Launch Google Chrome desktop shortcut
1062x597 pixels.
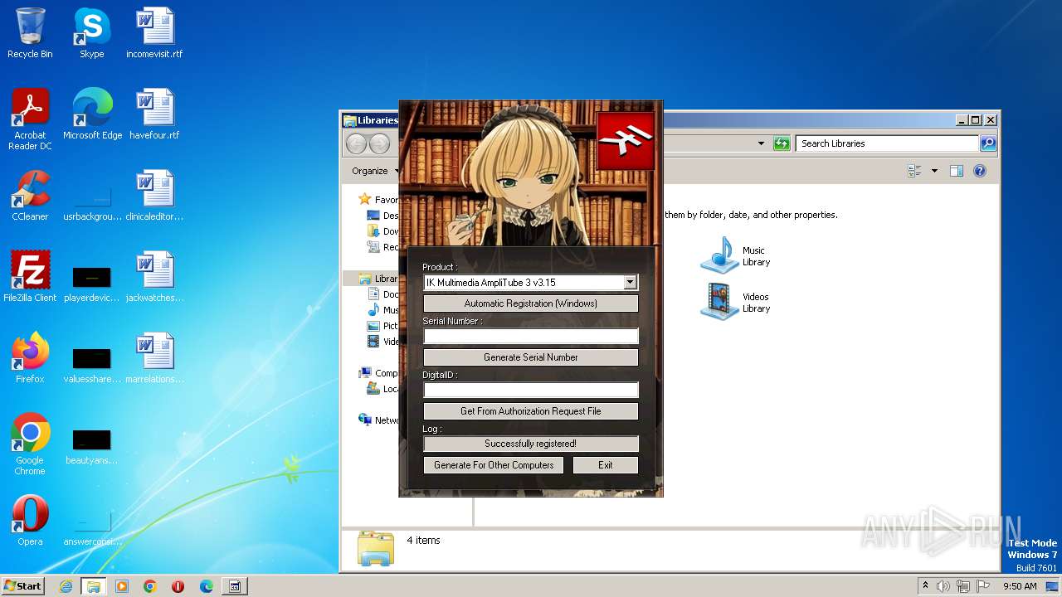point(30,444)
